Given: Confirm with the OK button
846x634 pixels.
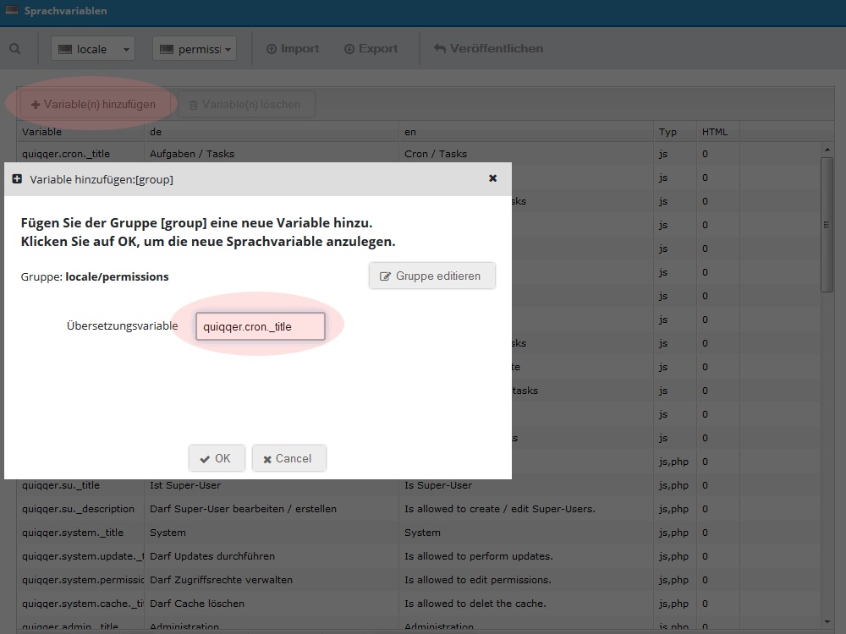Looking at the screenshot, I should pos(217,458).
